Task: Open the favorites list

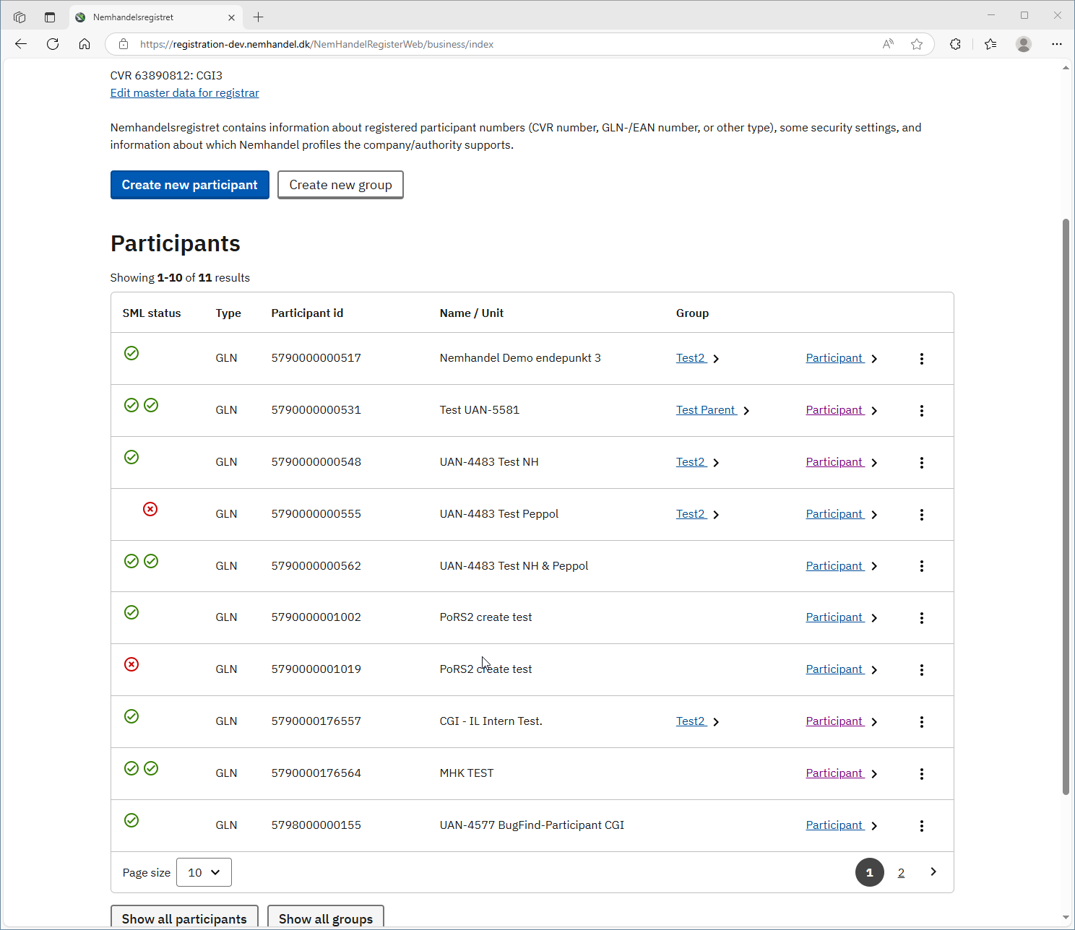Action: point(990,44)
